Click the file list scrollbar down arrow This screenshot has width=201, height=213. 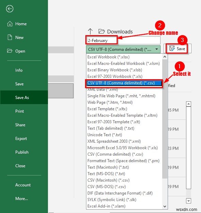[x=188, y=201]
